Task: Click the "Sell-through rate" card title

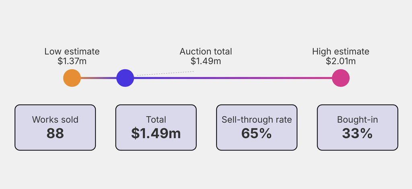Action: (257, 119)
